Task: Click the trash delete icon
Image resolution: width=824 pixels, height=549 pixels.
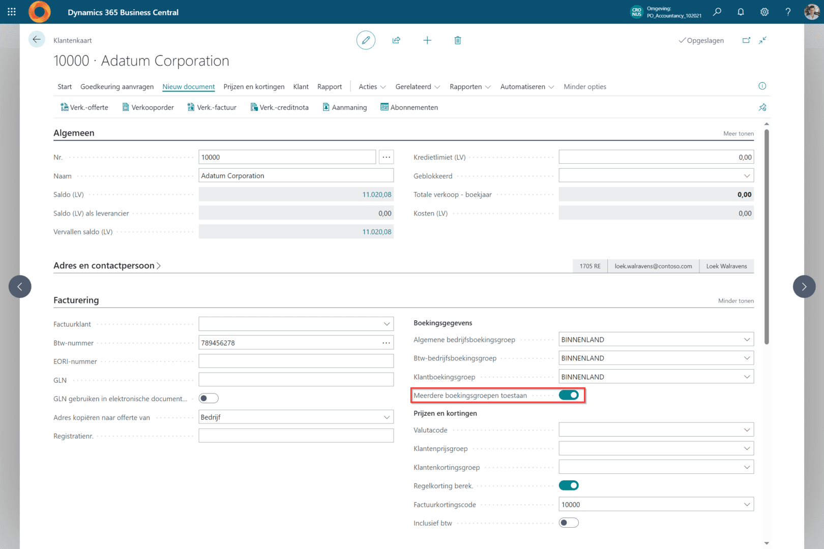Action: pos(458,40)
